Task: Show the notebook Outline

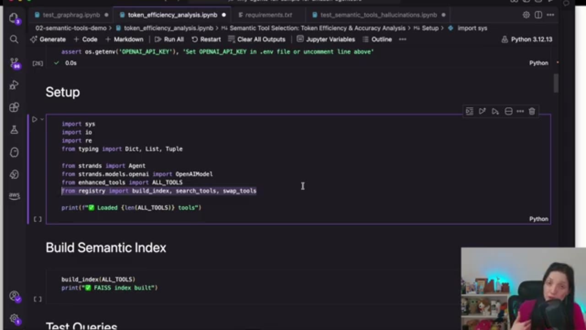Action: 377,39
